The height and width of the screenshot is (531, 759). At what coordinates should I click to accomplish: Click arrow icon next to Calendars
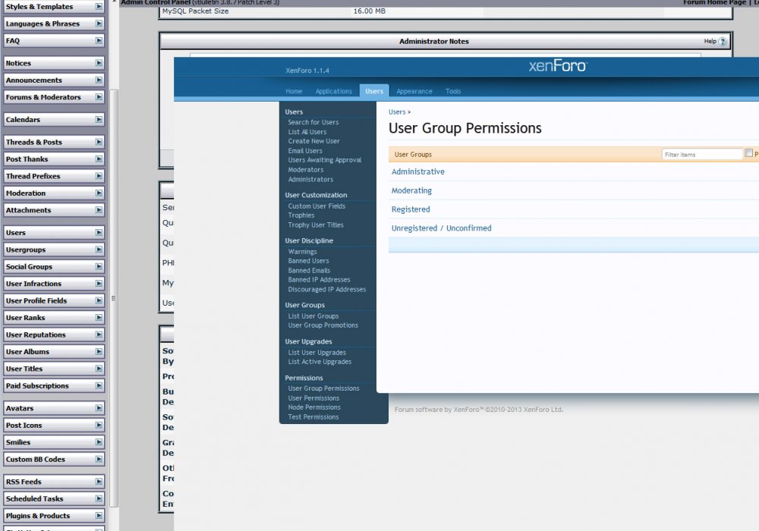[99, 120]
